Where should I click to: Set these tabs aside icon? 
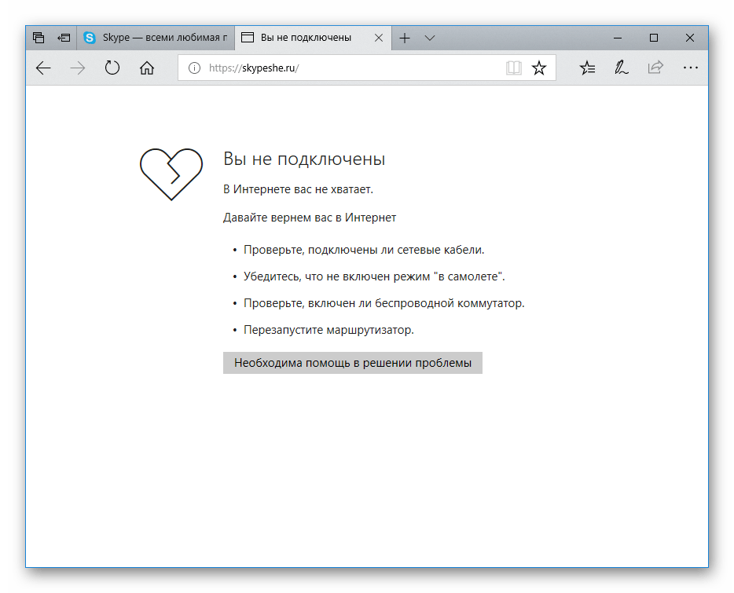click(x=64, y=38)
